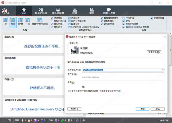Viewport: 172px width, 123px height.
Task: Open the 即时云恢复 tab
Action: point(109,11)
